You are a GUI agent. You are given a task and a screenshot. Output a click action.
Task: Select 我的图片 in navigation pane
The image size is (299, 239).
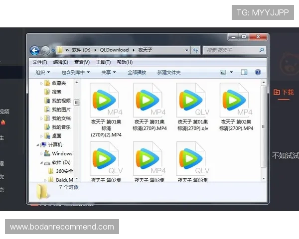point(61,110)
